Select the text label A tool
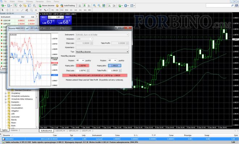Image resolution: width=239 pixels, height=144 pixels. tap(36, 10)
